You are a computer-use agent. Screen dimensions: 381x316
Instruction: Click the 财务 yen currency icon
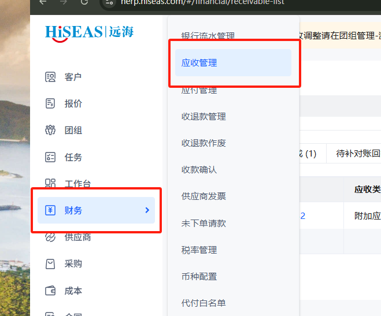click(50, 210)
